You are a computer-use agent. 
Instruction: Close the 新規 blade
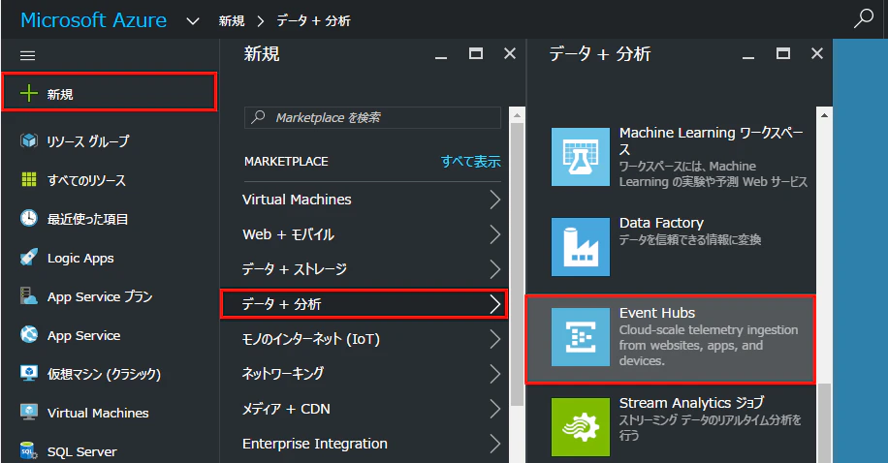(x=510, y=53)
